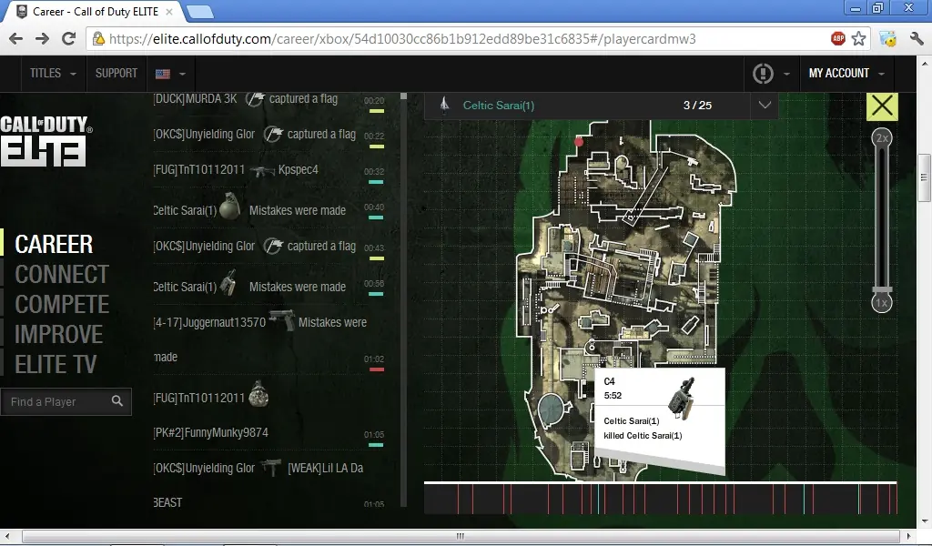Click the US flag language icon
This screenshot has height=546, width=932.
tap(163, 74)
